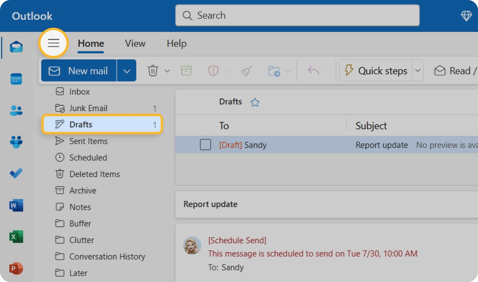
Task: Open the People app in sidebar
Action: (x=16, y=110)
